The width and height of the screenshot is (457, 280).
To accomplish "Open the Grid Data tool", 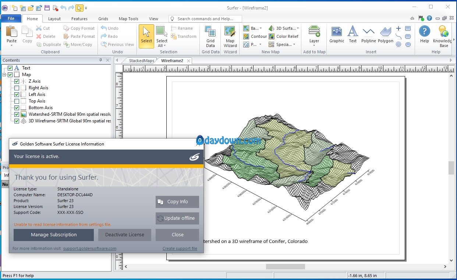I will pyautogui.click(x=210, y=37).
